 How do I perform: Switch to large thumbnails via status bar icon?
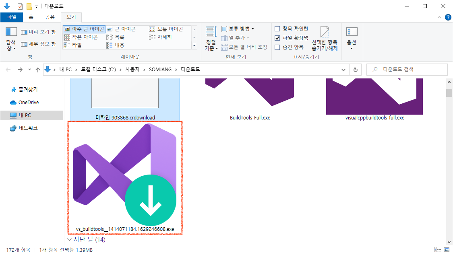[x=447, y=250]
